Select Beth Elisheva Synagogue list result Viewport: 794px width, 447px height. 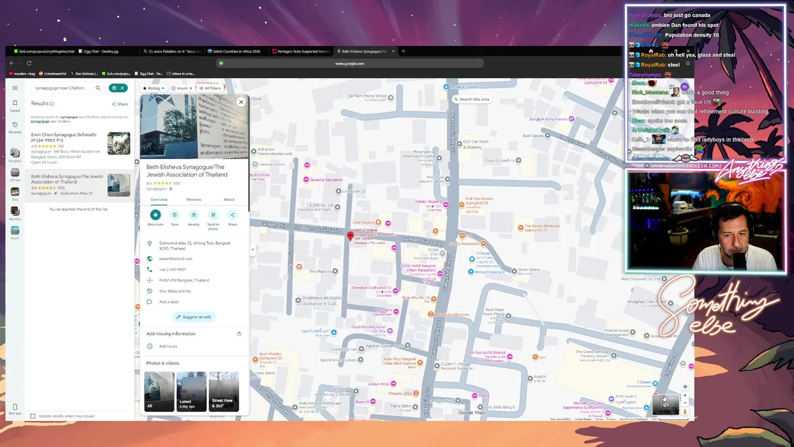(81, 185)
